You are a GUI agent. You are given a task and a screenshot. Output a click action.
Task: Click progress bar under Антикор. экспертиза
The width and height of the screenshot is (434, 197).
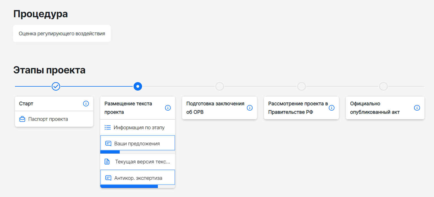(x=138, y=186)
